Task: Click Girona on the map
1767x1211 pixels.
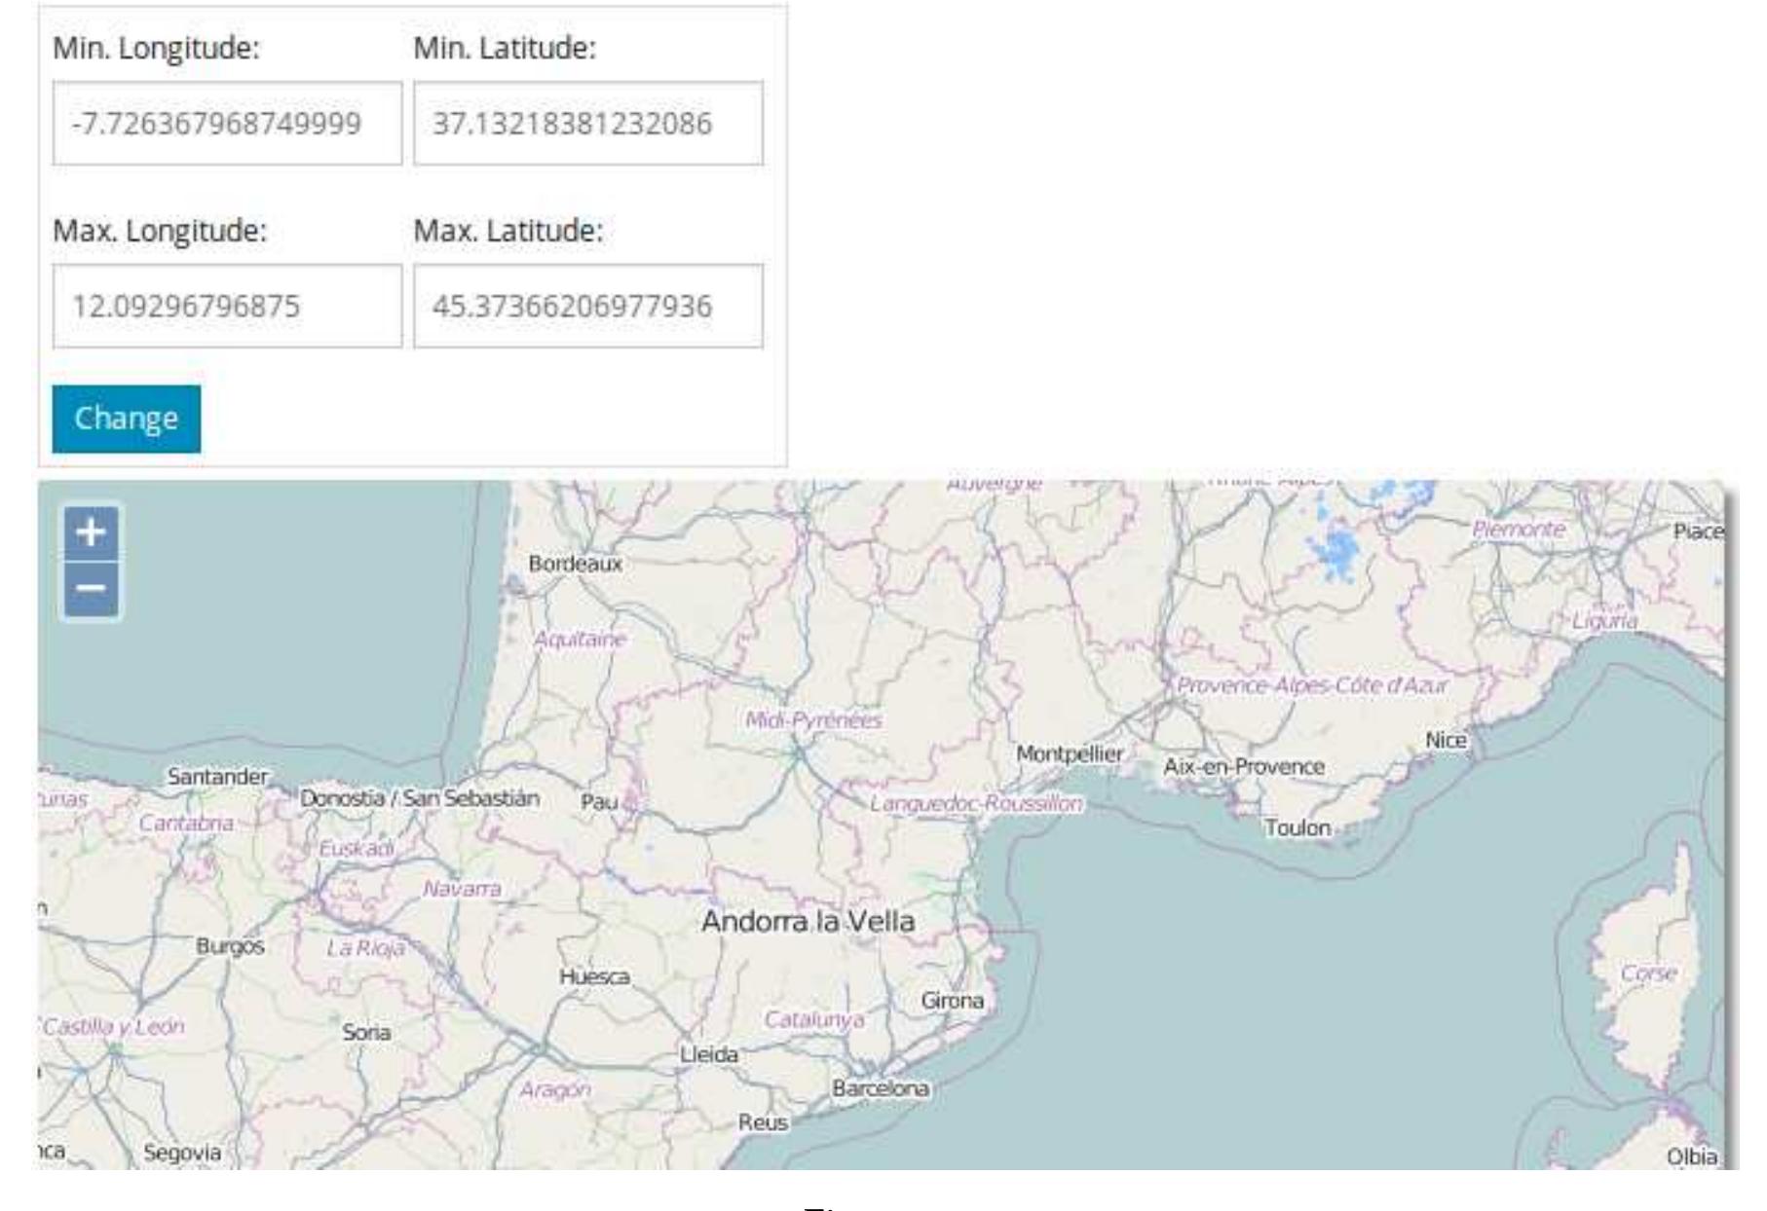Action: click(x=953, y=1001)
